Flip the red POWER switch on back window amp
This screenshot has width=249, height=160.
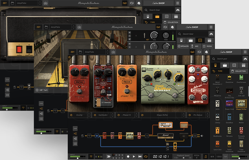click(x=19, y=49)
